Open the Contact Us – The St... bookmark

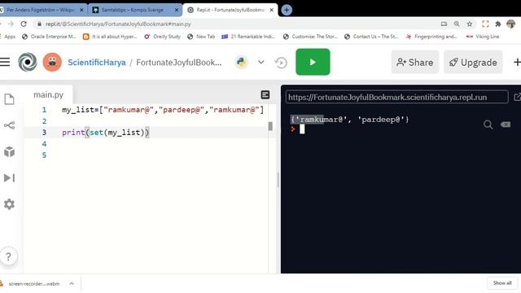pos(371,37)
